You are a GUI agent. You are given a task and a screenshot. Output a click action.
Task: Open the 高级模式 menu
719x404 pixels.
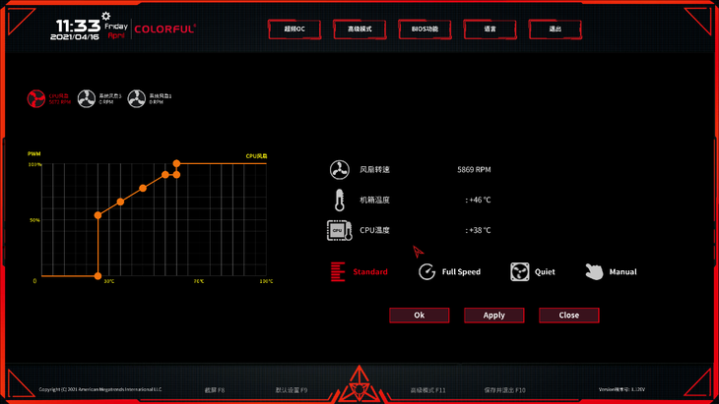click(x=359, y=29)
